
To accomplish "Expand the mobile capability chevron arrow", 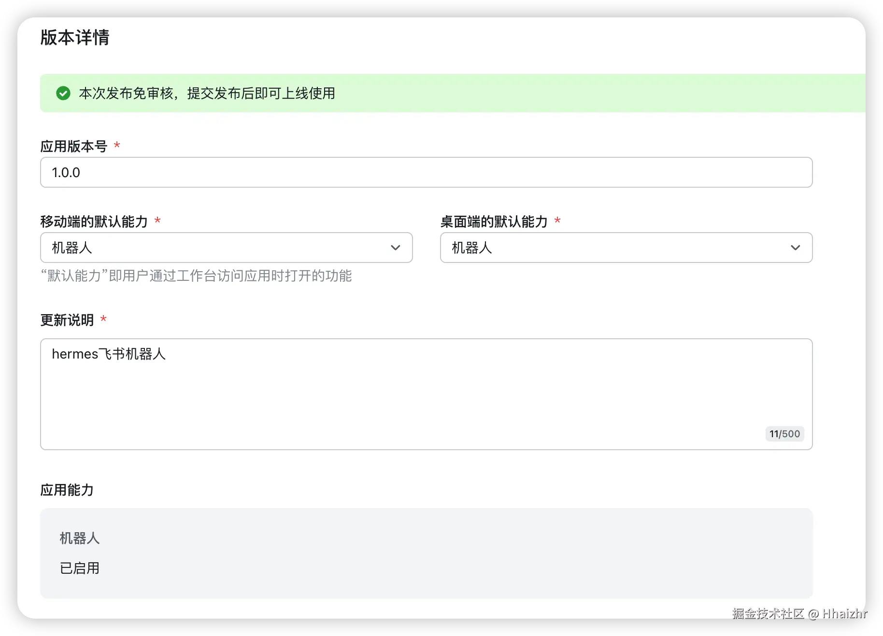I will click(x=396, y=248).
